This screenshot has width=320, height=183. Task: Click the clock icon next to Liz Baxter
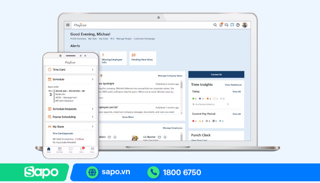click(165, 137)
